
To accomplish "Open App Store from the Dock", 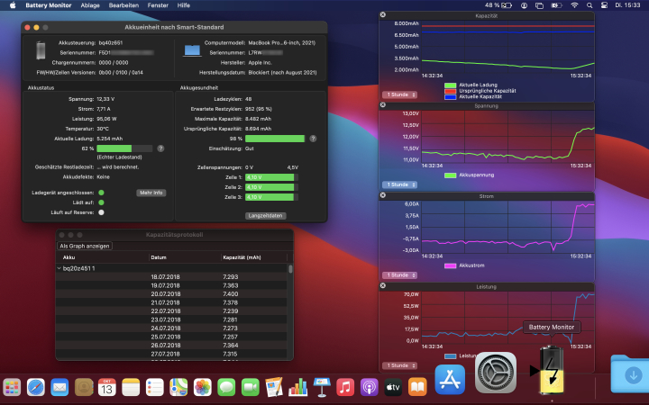I will click(x=450, y=380).
